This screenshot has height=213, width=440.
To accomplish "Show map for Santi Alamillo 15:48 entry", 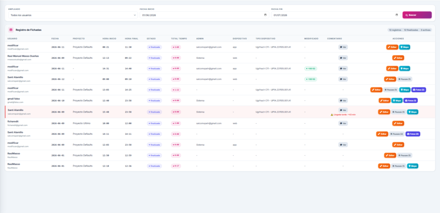I will 413,112.
